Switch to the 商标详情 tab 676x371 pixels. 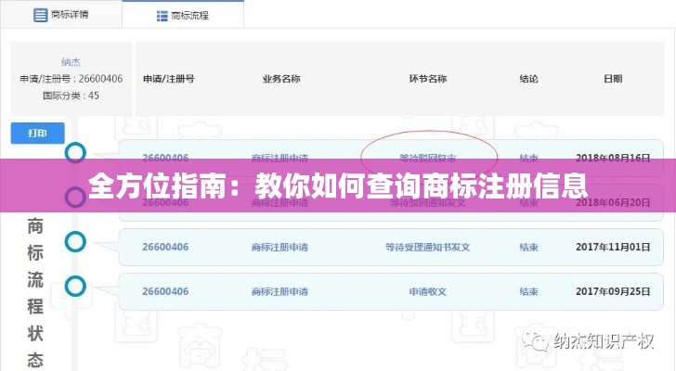(x=61, y=15)
